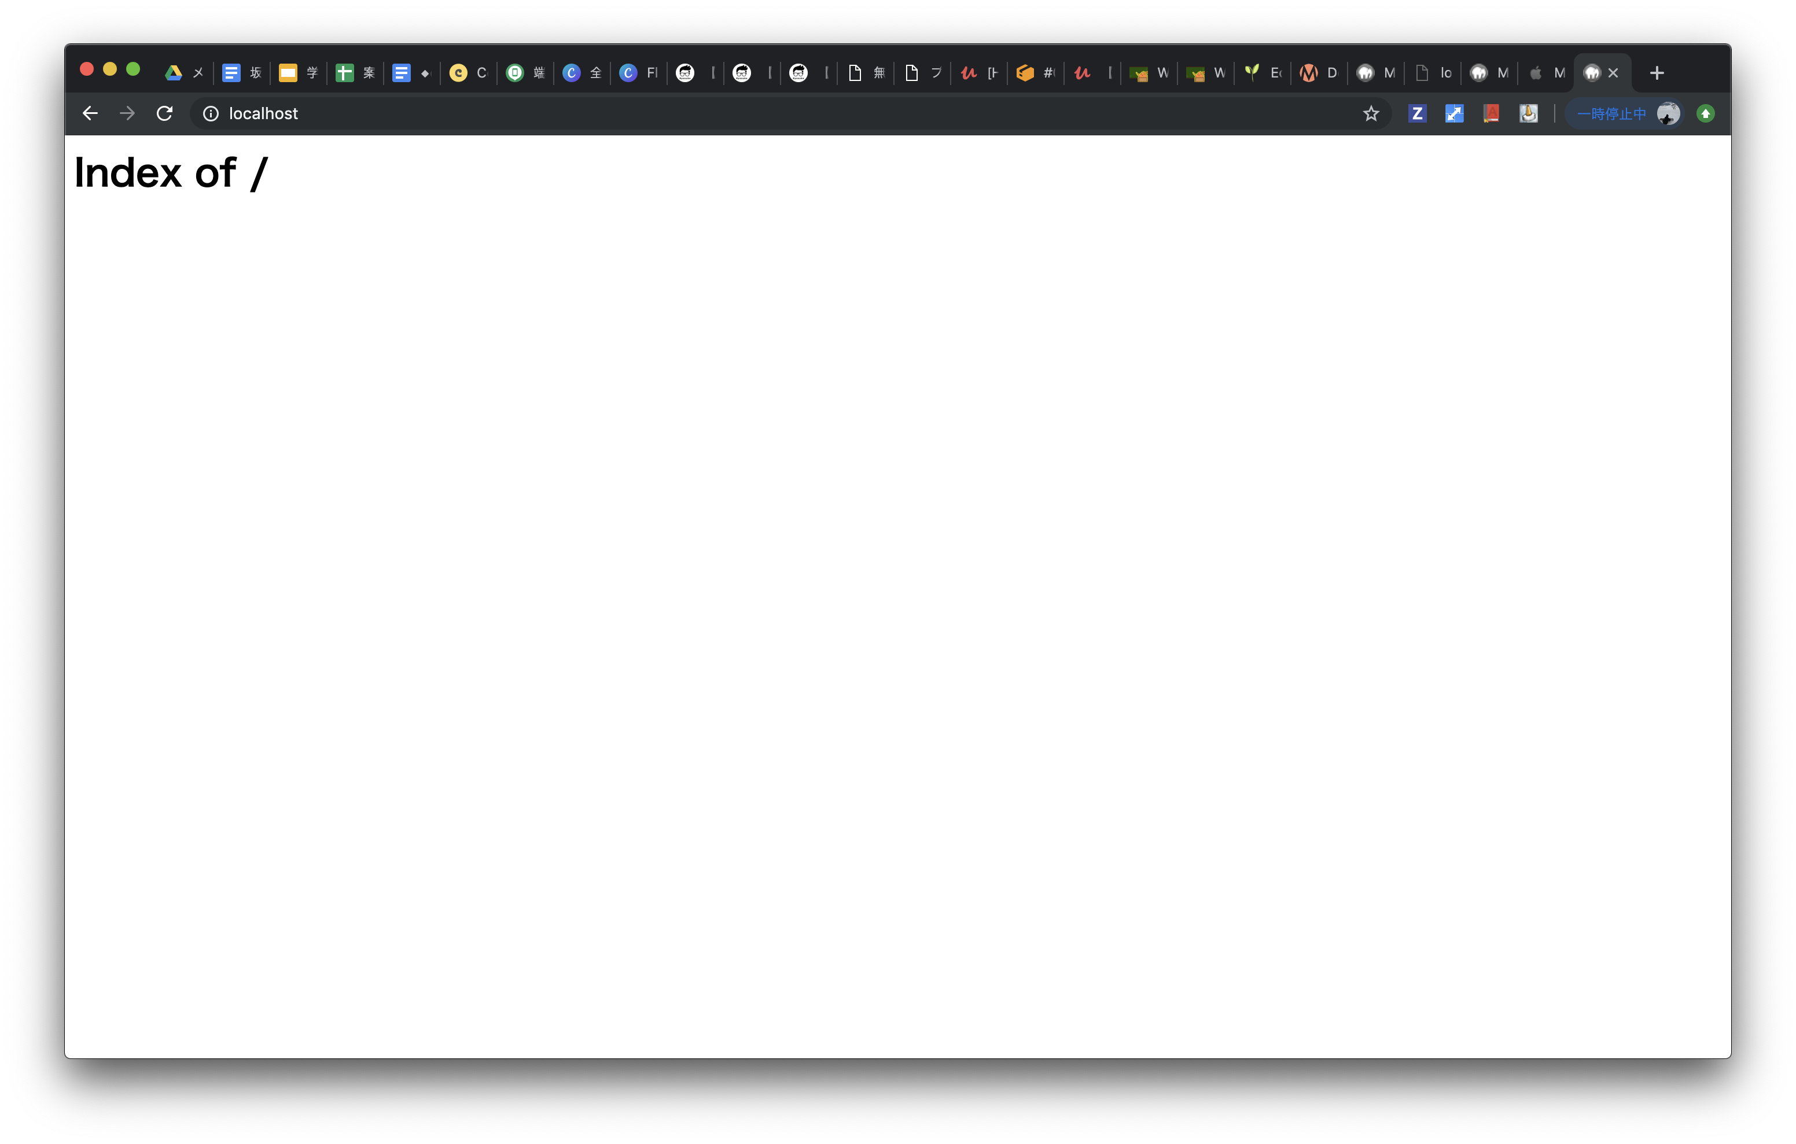Open the Udemy bookmark starting with [H
1796x1144 pixels.
click(978, 72)
